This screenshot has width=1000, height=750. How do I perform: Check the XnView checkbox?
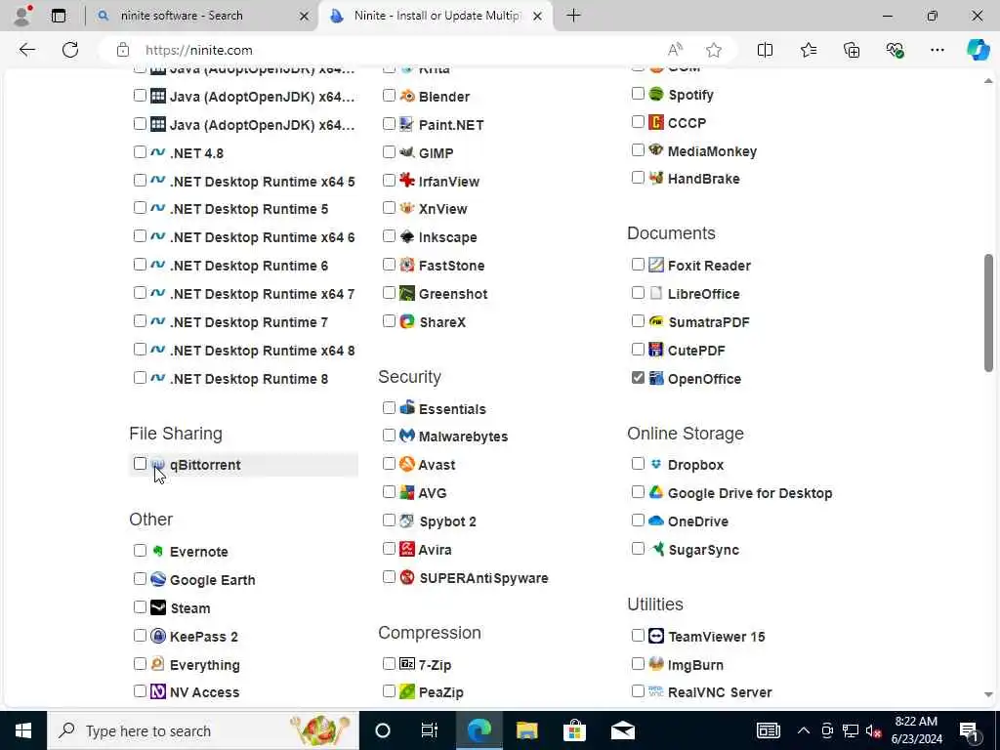pyautogui.click(x=389, y=208)
